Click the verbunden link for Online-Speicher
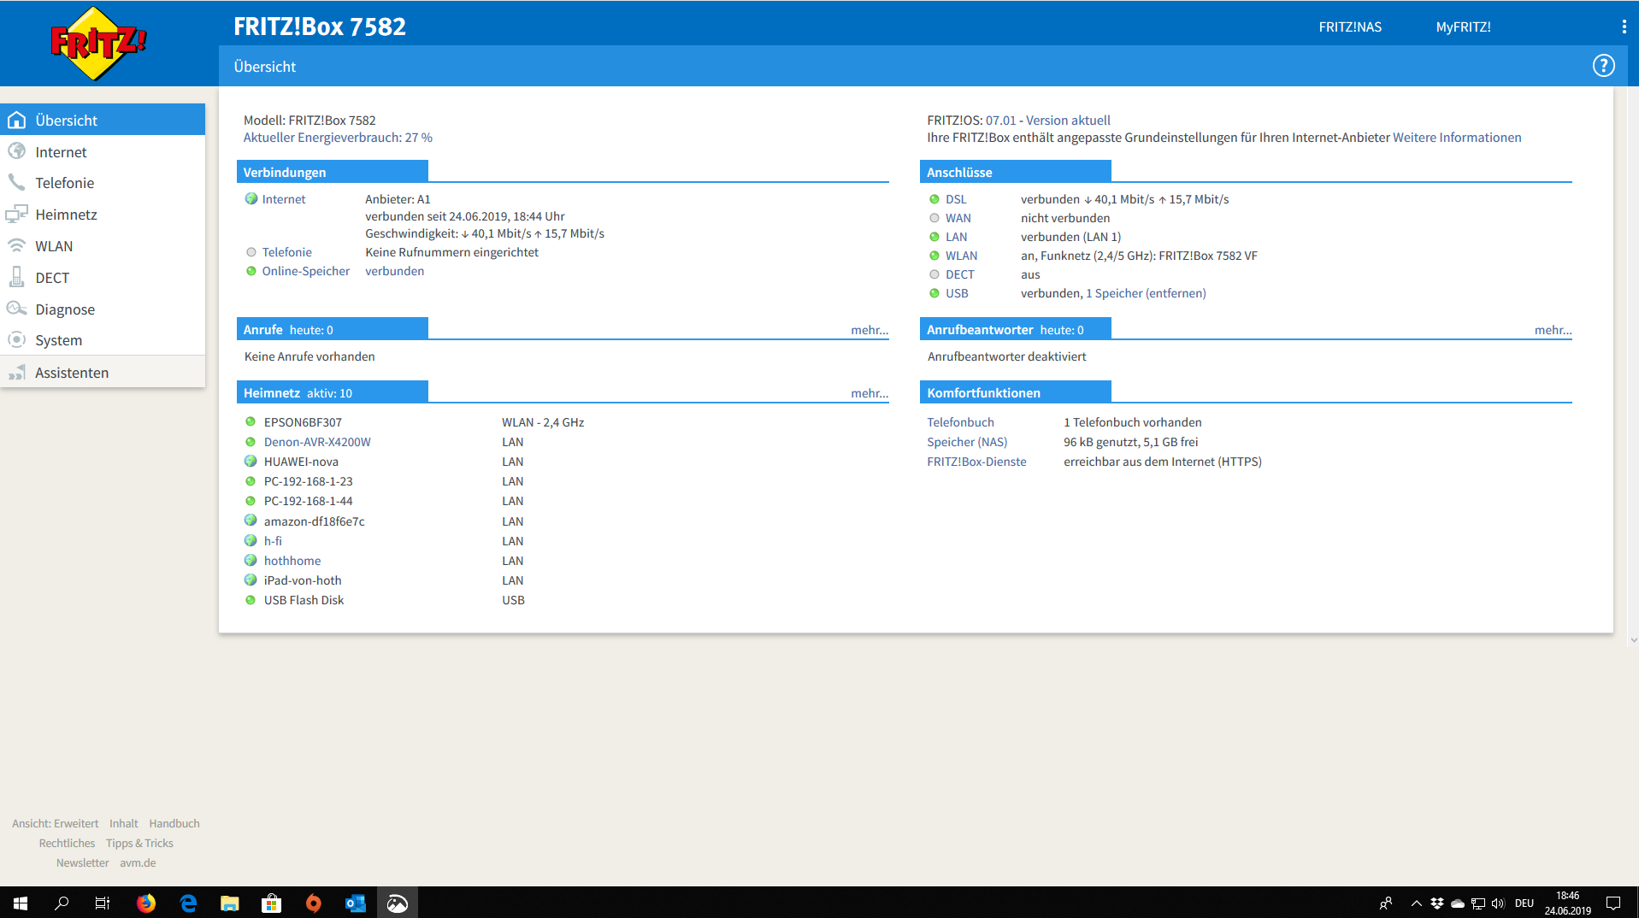The image size is (1639, 918). click(x=394, y=271)
